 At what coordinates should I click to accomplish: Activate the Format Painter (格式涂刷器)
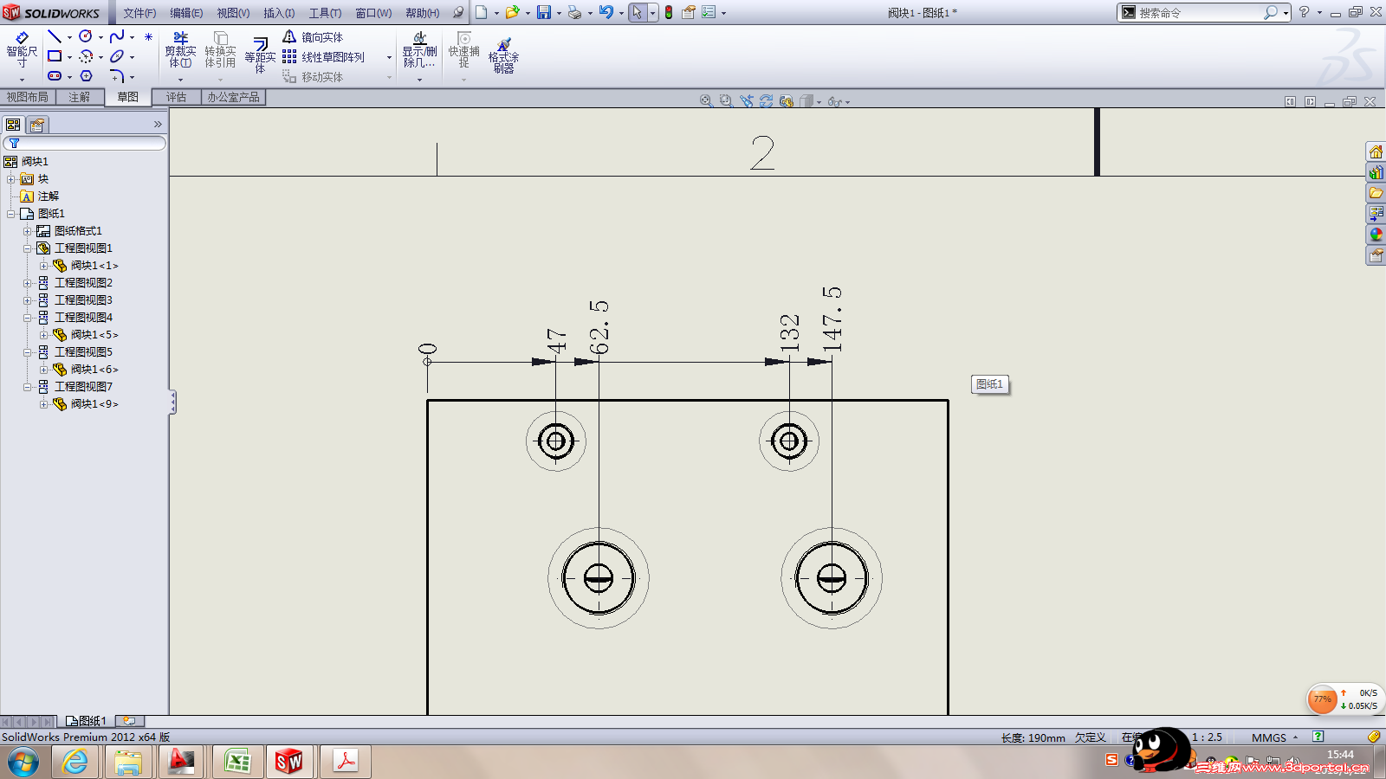coord(503,55)
